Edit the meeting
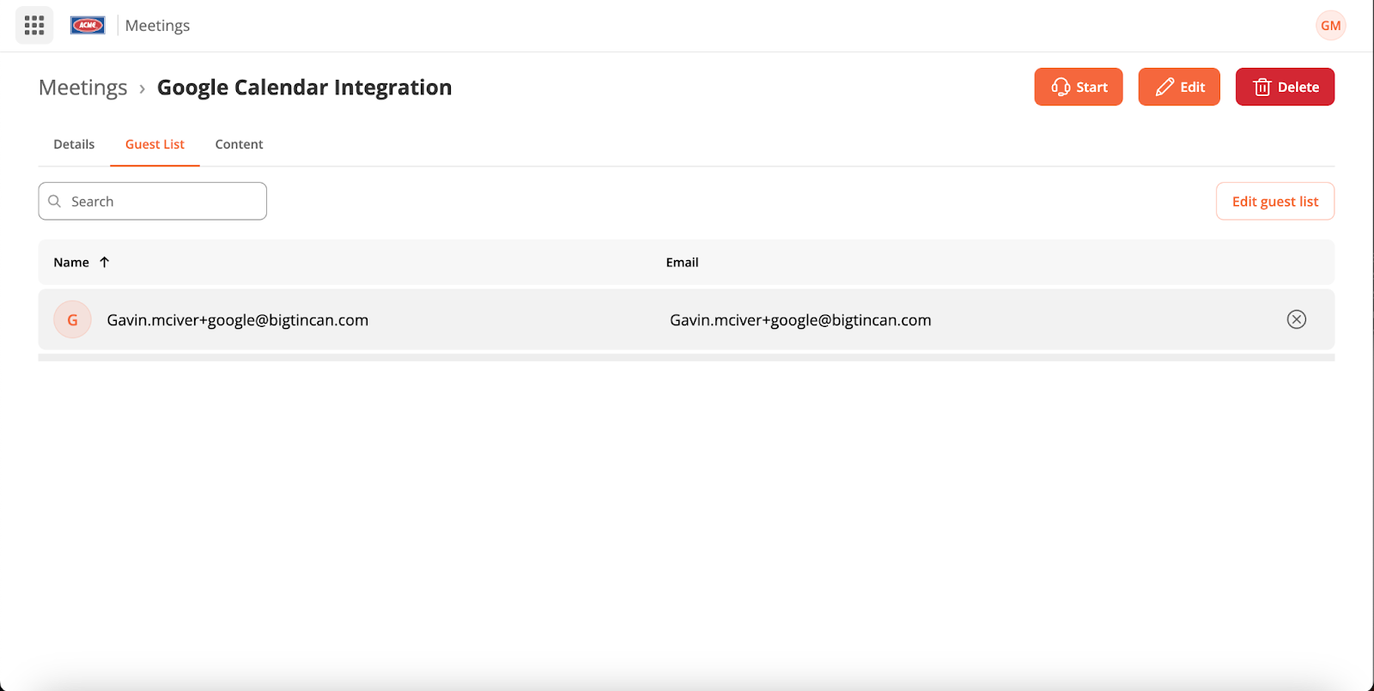1374x691 pixels. (1179, 87)
